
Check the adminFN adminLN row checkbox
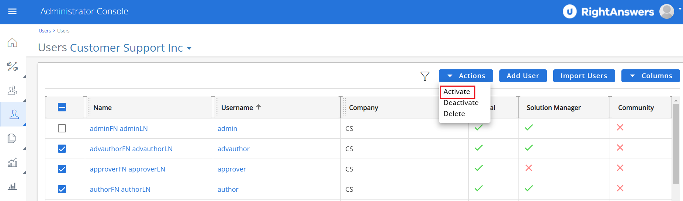click(62, 128)
